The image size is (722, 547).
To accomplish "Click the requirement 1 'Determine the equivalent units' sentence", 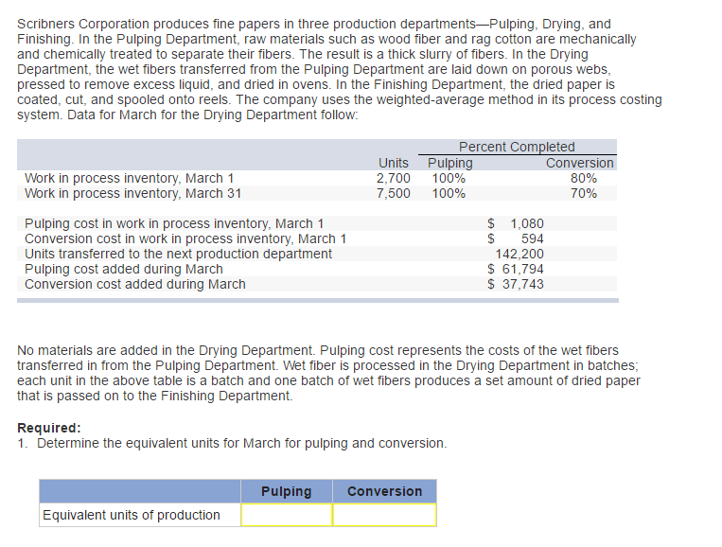I will tap(241, 444).
